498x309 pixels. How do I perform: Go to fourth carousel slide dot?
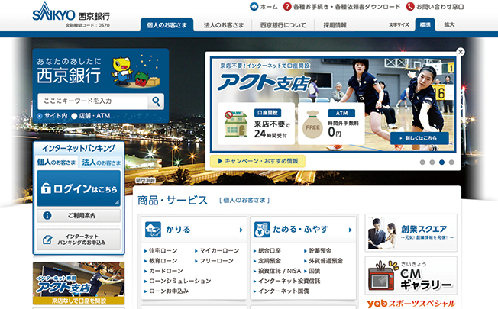click(451, 162)
